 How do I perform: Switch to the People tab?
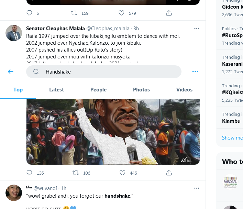[98, 90]
